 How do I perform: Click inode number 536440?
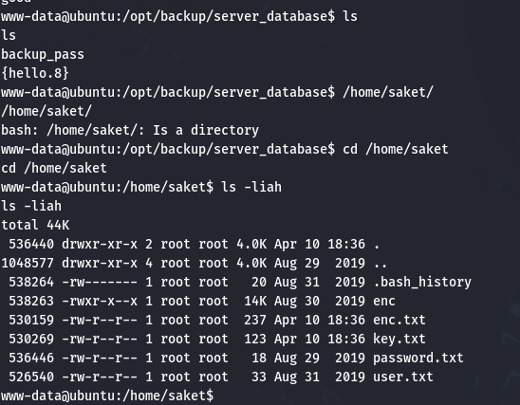31,245
